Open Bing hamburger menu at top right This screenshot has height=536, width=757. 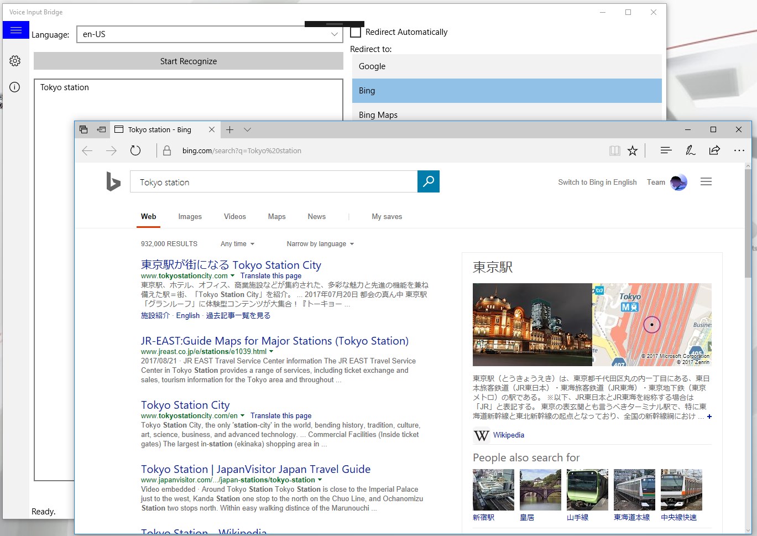[706, 182]
